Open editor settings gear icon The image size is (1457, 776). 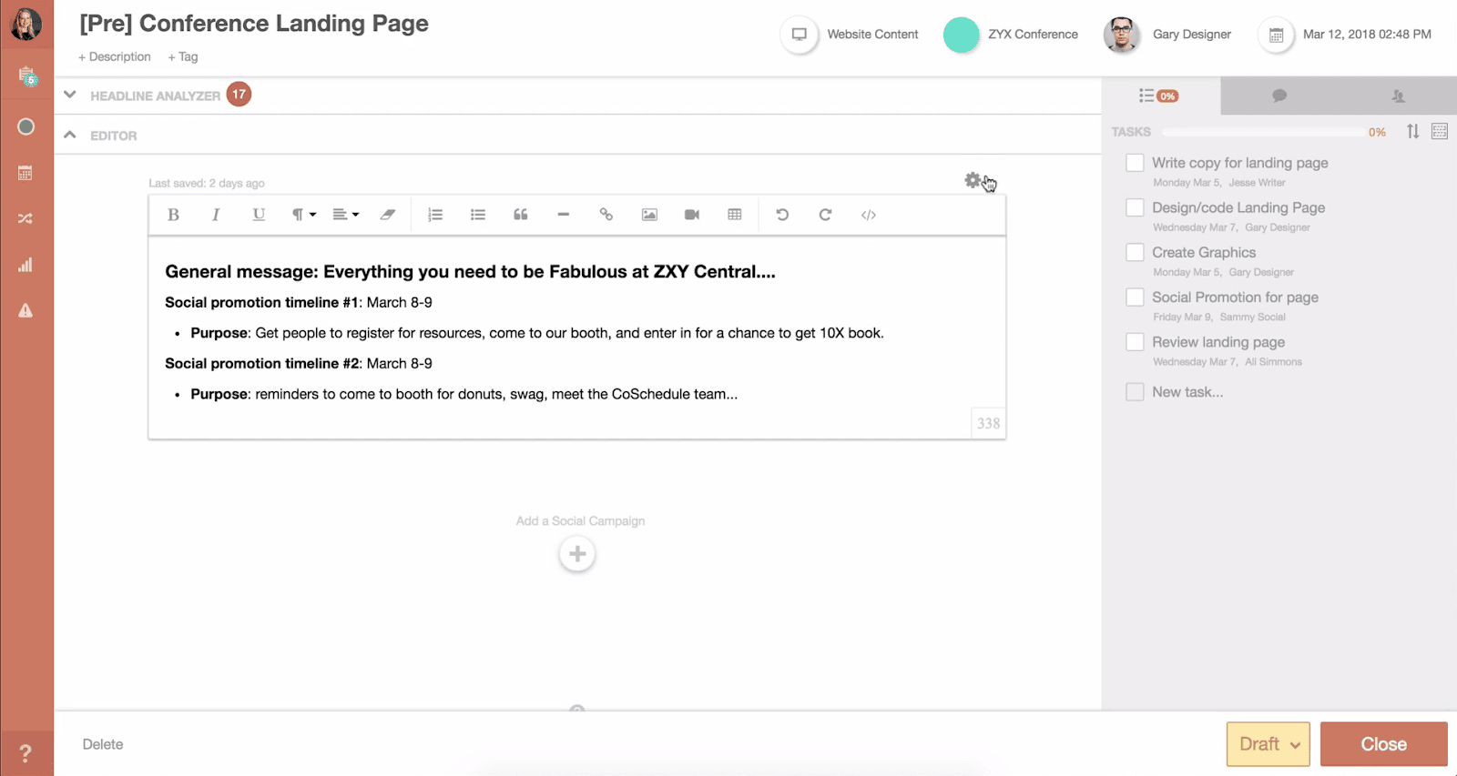(x=973, y=180)
